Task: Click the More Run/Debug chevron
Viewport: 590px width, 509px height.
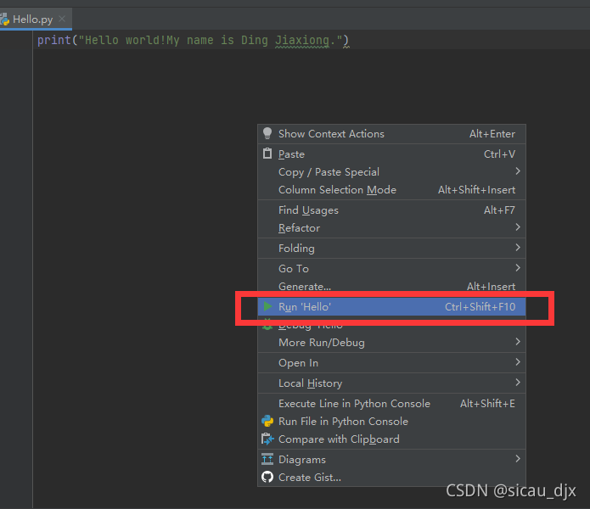Action: coord(518,342)
